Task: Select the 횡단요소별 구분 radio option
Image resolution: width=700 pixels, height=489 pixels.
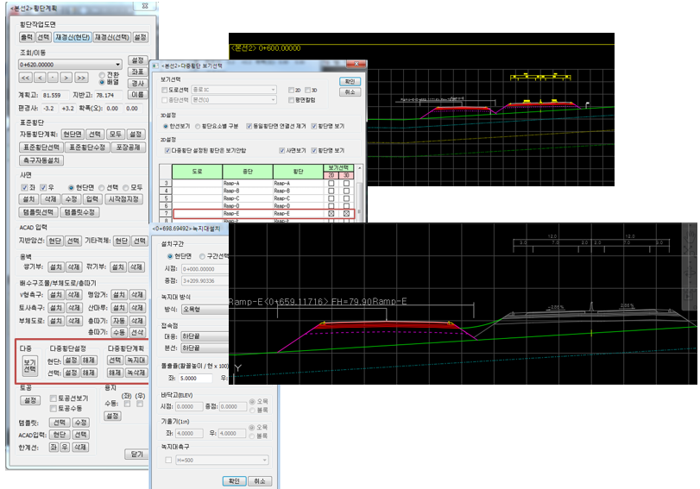Action: (198, 126)
